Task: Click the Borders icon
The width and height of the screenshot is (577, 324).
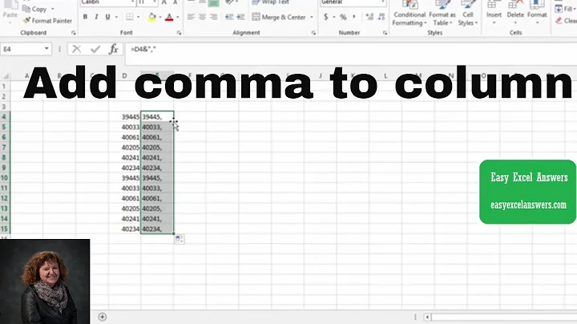Action: click(x=130, y=17)
